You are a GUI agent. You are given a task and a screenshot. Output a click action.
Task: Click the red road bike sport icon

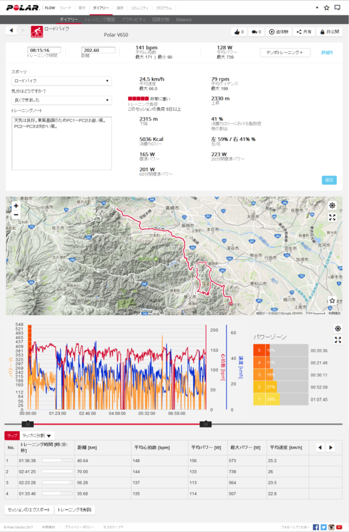[x=37, y=32]
